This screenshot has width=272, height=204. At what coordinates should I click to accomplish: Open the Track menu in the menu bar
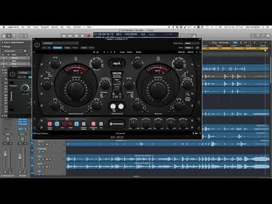[x=36, y=27]
